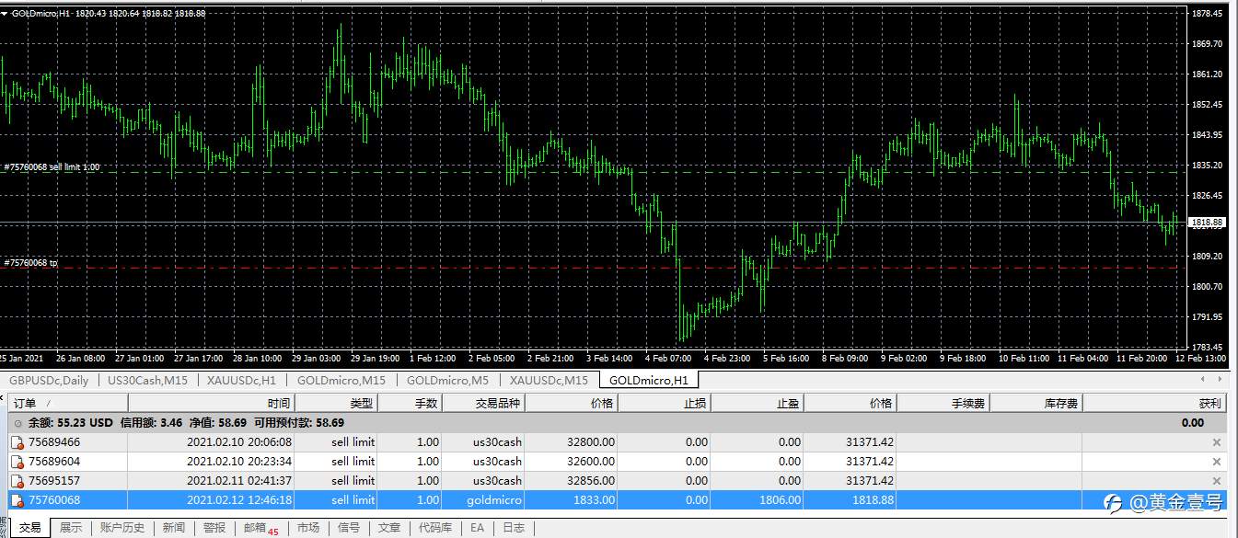Select order number 75689604 text

pos(54,462)
